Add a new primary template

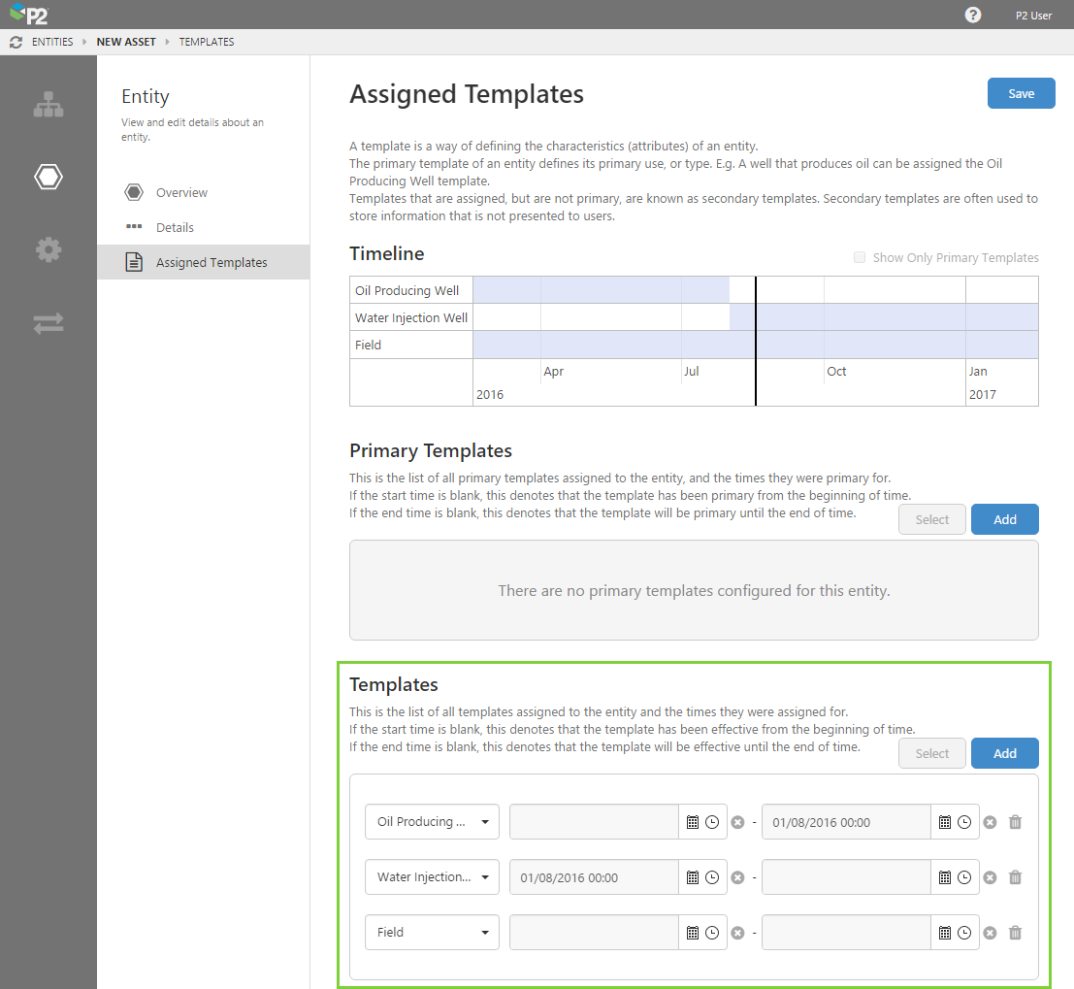1004,519
